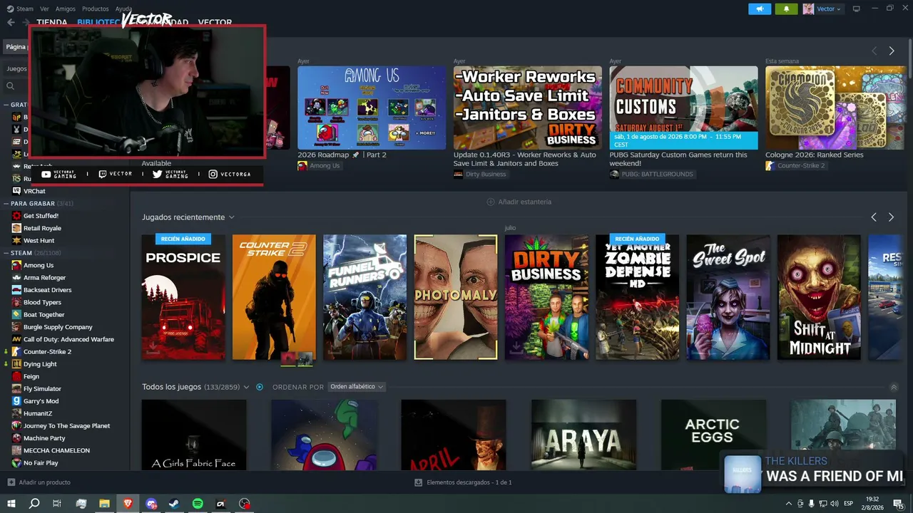Viewport: 913px width, 513px height.
Task: Select Boat Together in the sidebar
Action: click(x=44, y=314)
